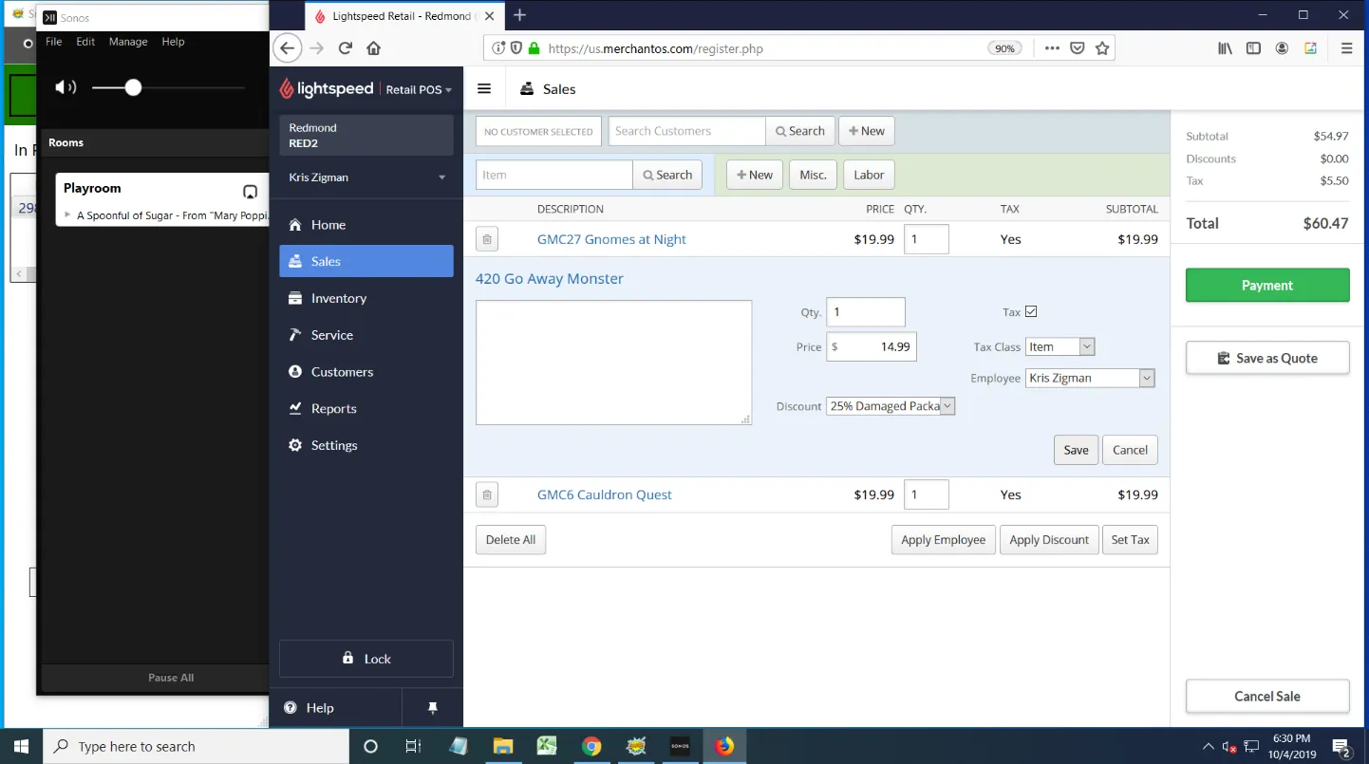Delete the GMC6 Cauldron Quest line item
This screenshot has width=1369, height=764.
[x=487, y=494]
